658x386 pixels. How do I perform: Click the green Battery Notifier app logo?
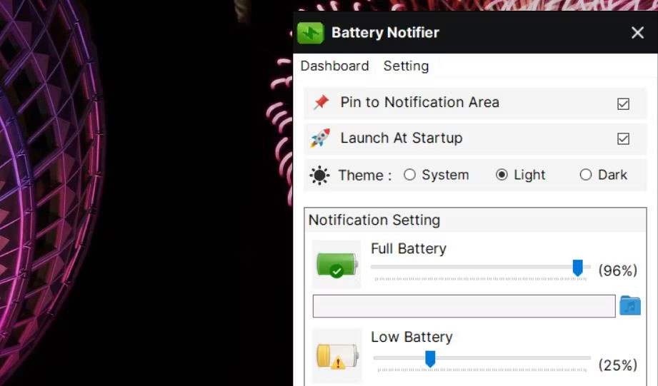310,33
